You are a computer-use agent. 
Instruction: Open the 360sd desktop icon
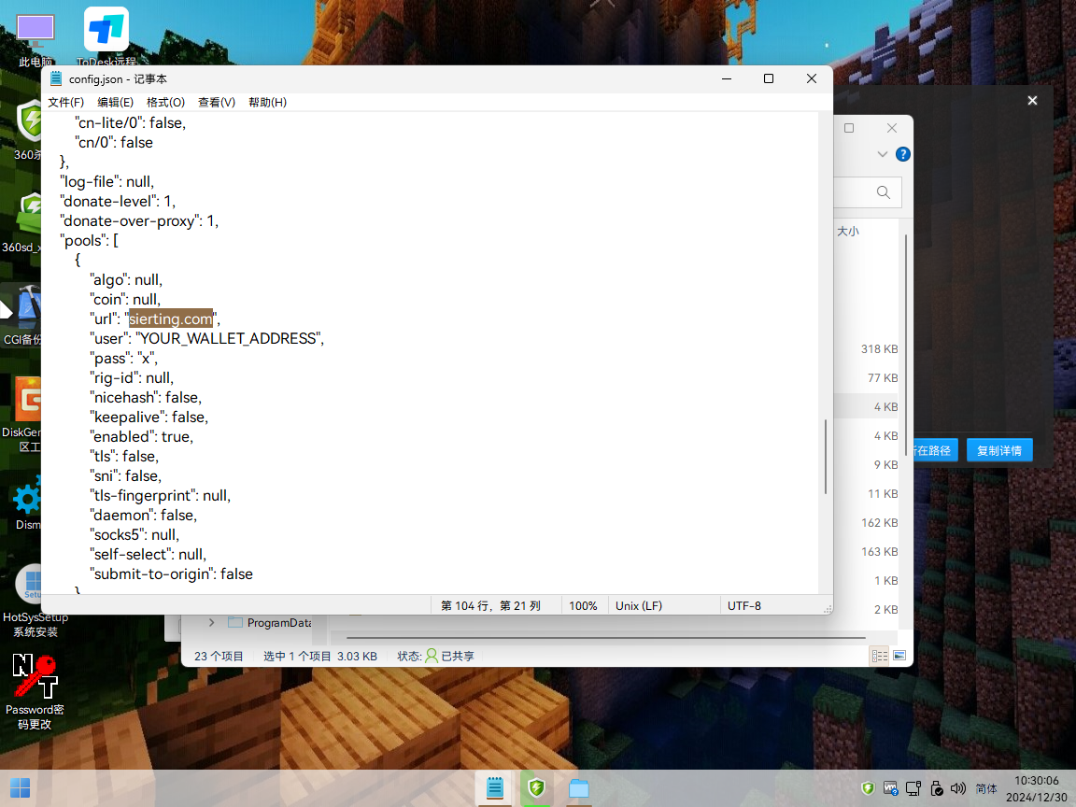tap(24, 223)
